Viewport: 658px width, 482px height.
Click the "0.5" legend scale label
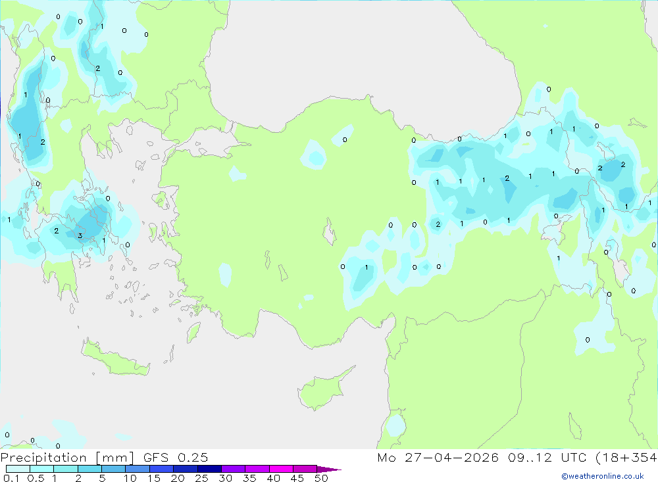(x=36, y=478)
